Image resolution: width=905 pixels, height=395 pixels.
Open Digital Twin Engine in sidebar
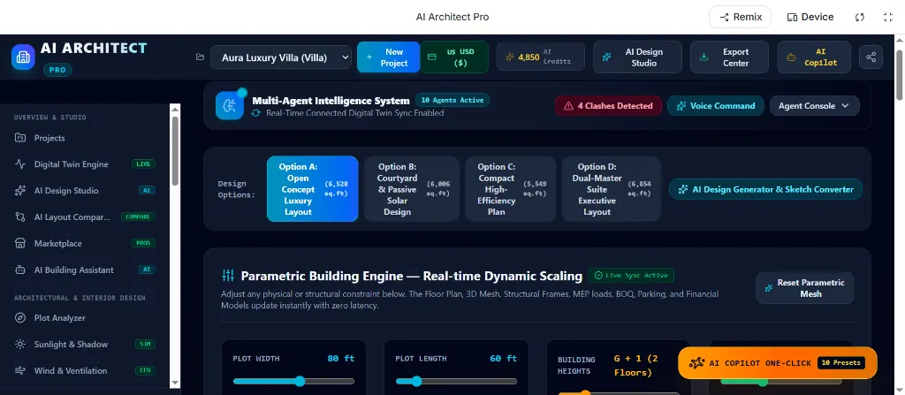[x=86, y=164]
